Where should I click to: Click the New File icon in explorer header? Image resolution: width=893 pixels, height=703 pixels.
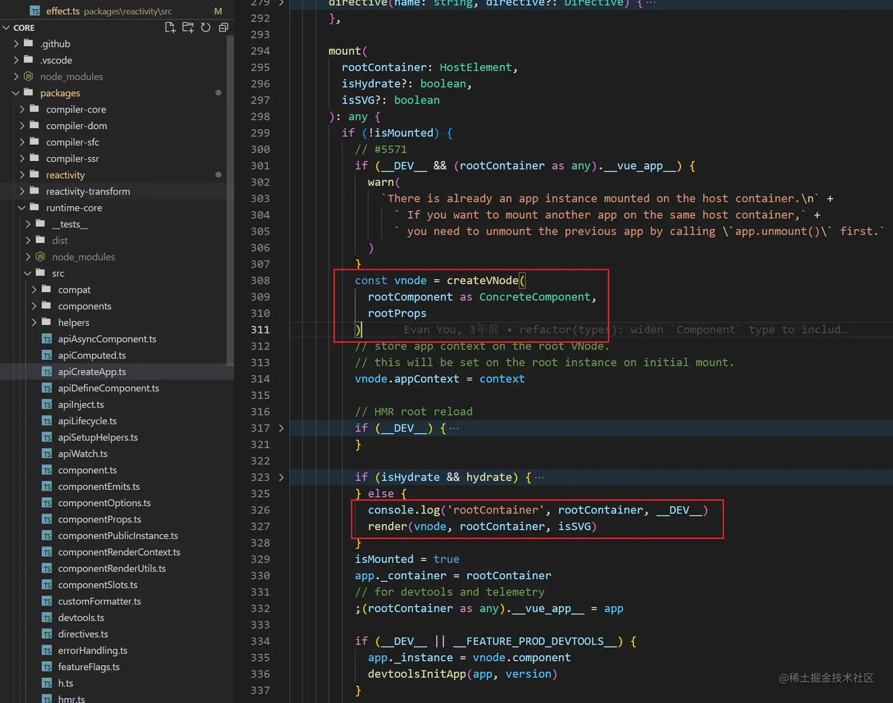click(x=170, y=27)
